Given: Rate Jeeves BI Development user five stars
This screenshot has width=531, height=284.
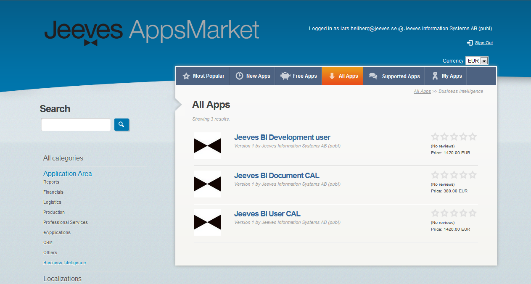Looking at the screenshot, I should 473,137.
